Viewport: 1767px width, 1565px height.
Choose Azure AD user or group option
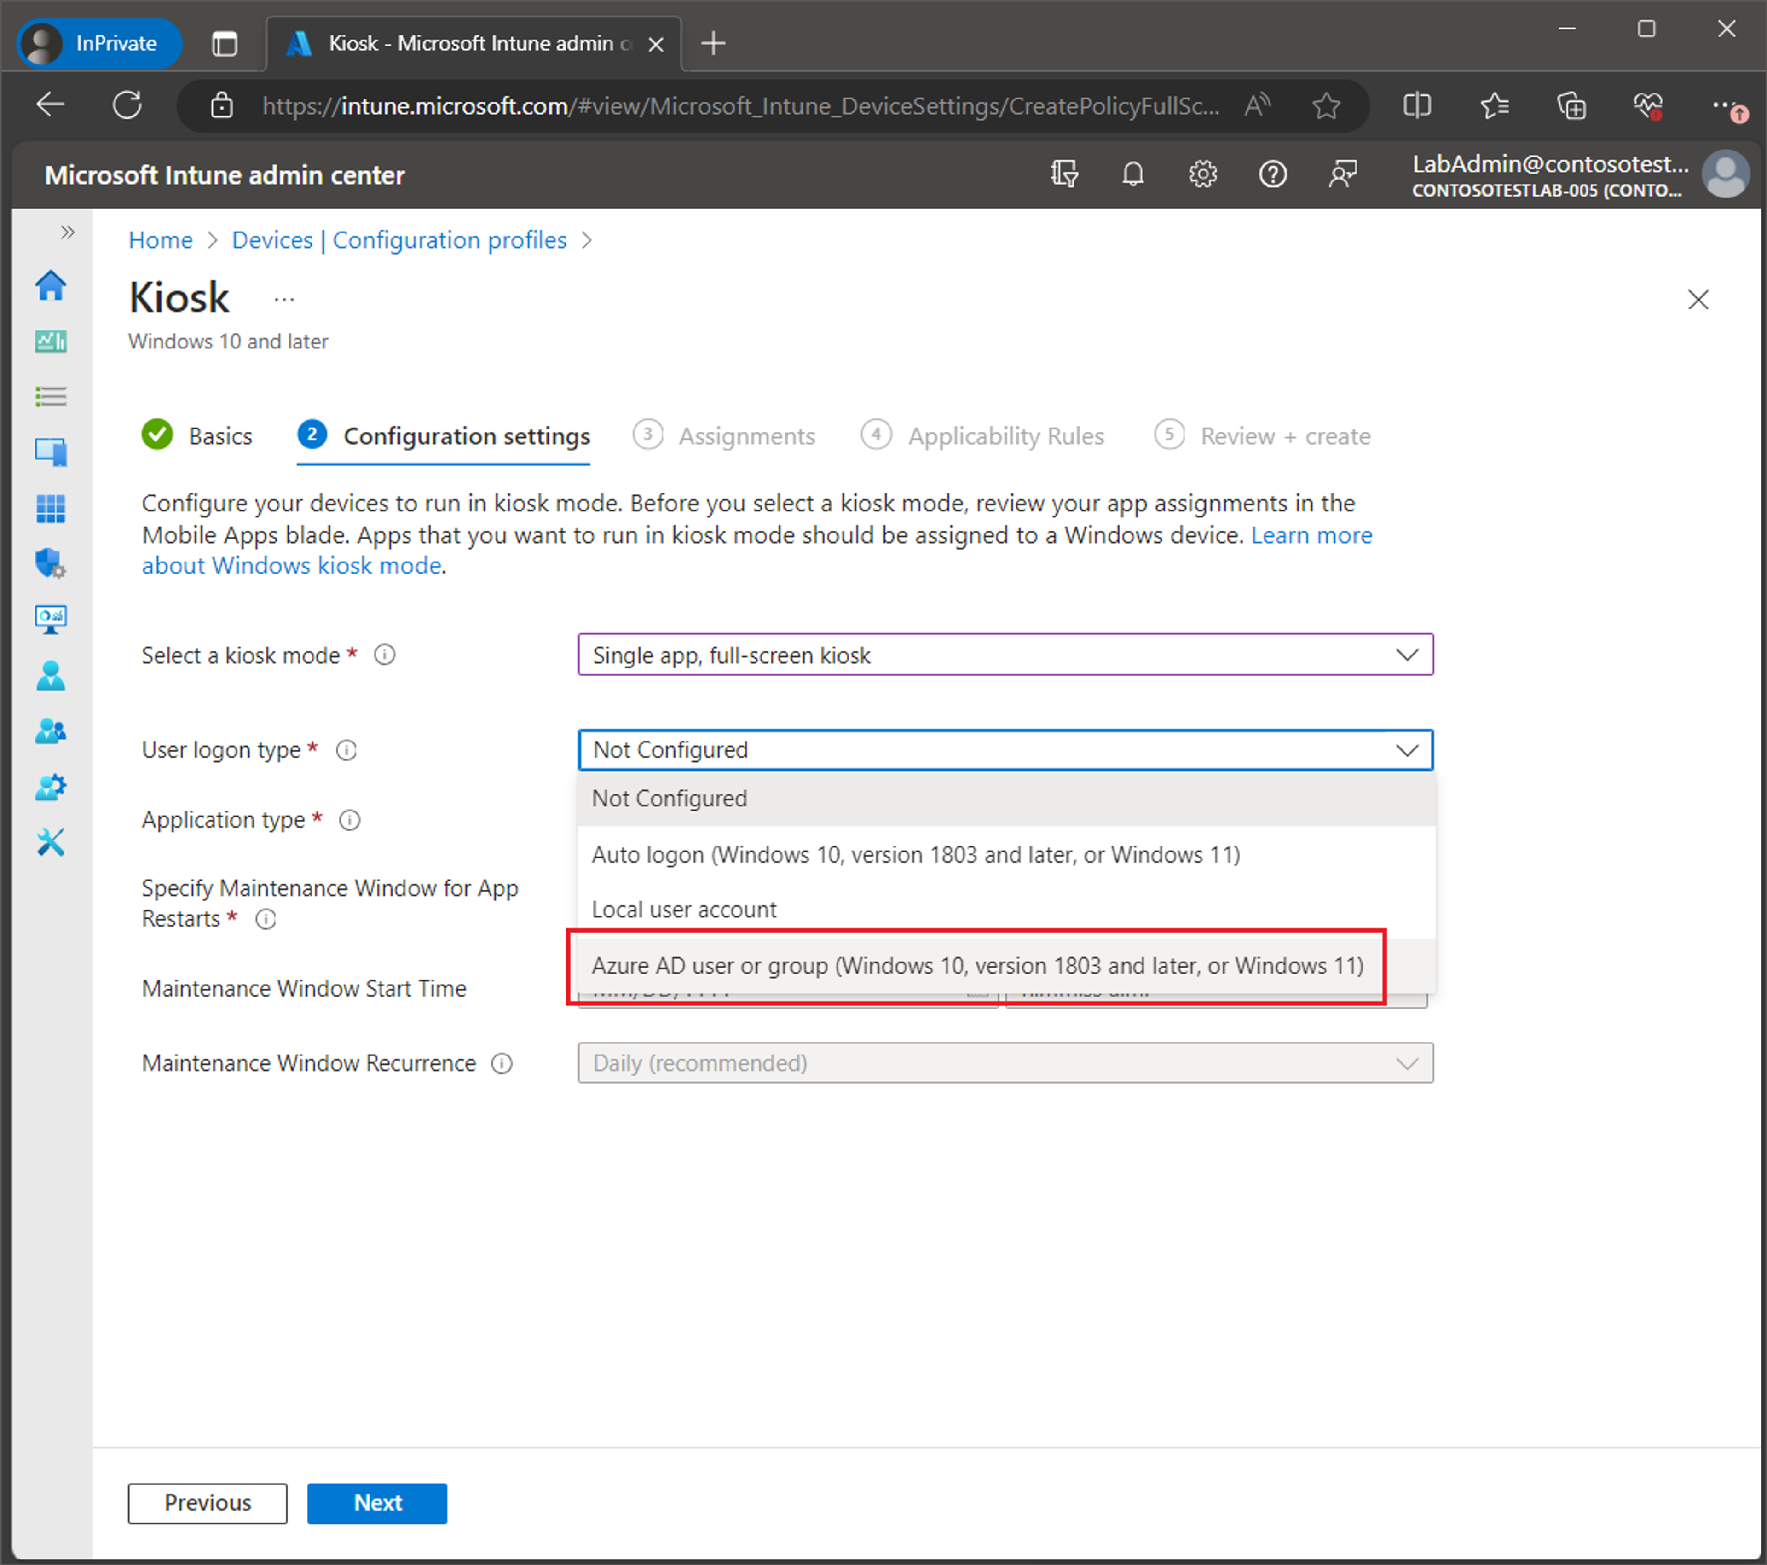pyautogui.click(x=1006, y=966)
